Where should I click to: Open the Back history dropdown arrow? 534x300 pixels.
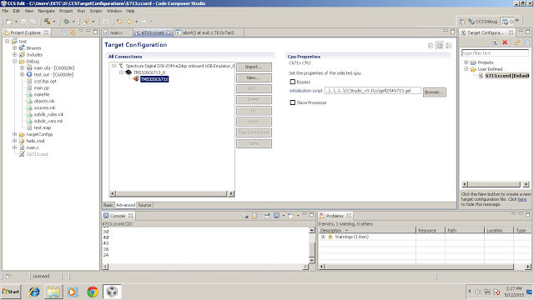137,22
